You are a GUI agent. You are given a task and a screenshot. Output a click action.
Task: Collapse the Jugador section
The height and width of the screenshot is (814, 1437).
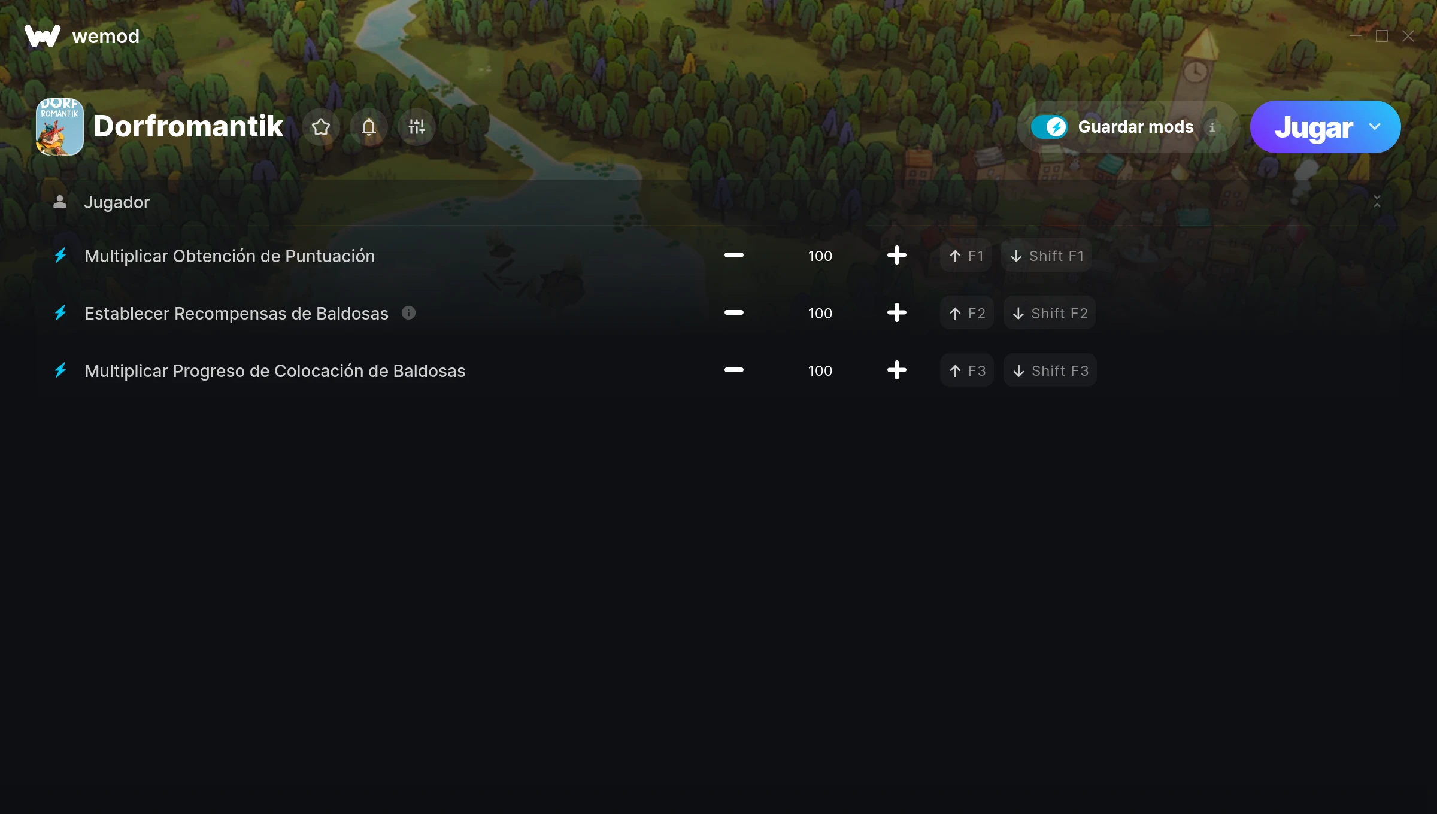tap(1377, 202)
